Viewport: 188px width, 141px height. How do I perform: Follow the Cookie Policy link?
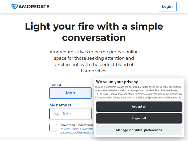pyautogui.click(x=141, y=87)
